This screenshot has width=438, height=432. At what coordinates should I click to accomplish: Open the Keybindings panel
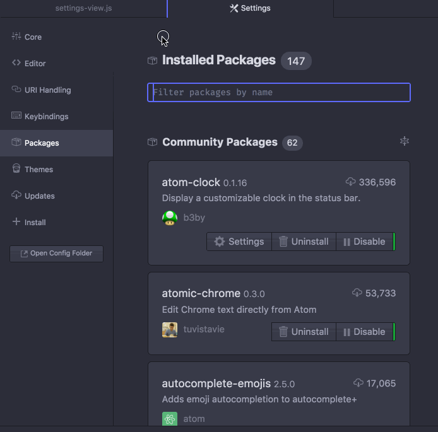(x=56, y=117)
